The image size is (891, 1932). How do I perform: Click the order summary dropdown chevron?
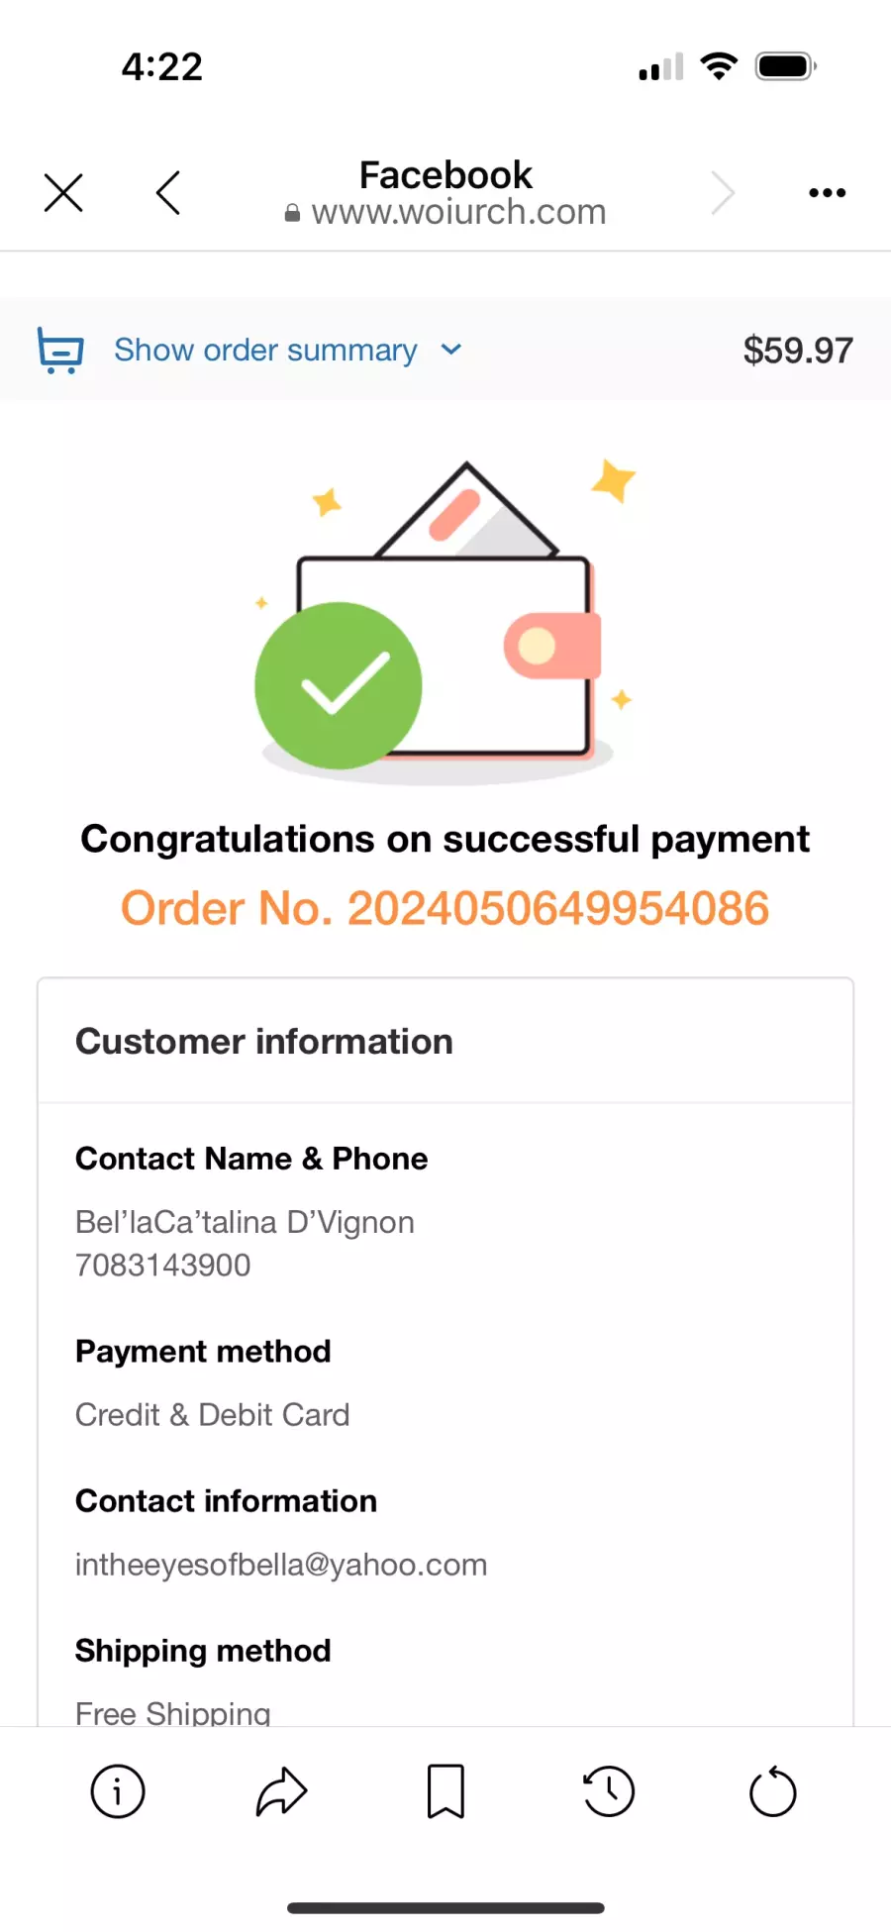pos(451,350)
